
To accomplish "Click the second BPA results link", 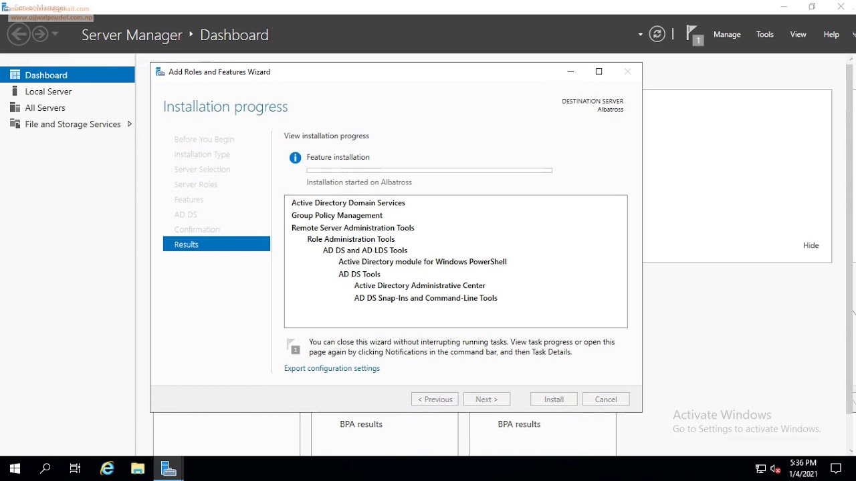I will (x=519, y=424).
